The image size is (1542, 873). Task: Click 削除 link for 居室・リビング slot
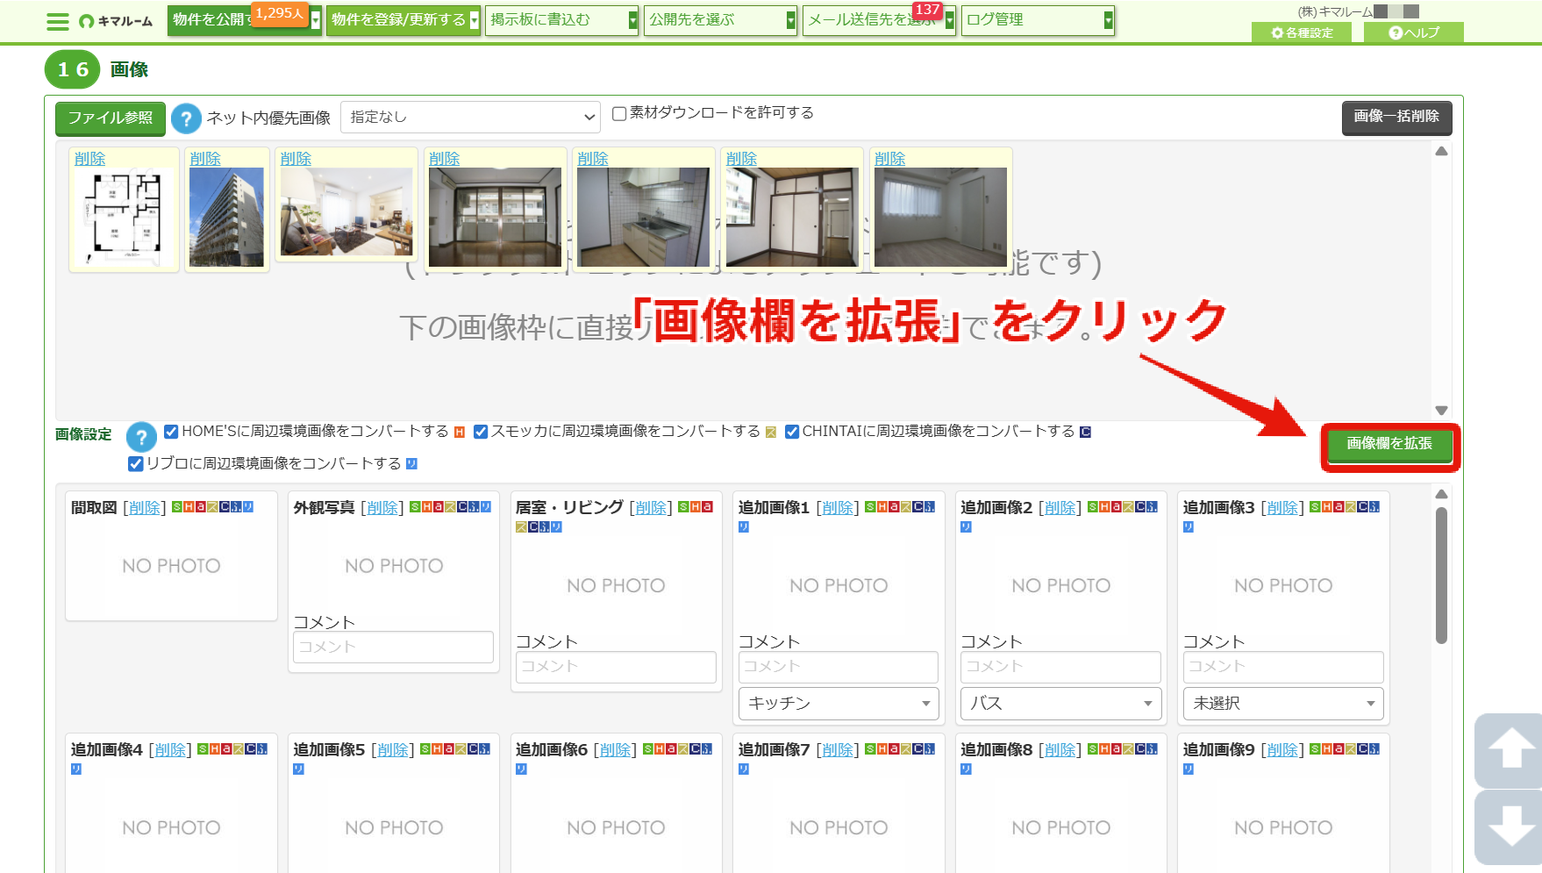pyautogui.click(x=651, y=508)
